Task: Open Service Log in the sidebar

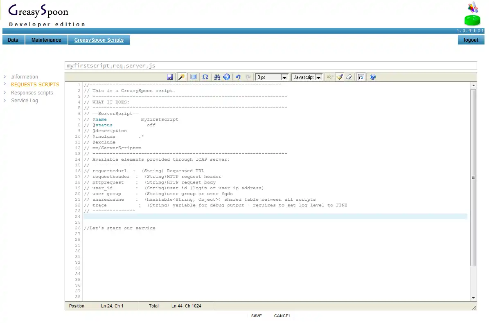Action: pyautogui.click(x=24, y=100)
